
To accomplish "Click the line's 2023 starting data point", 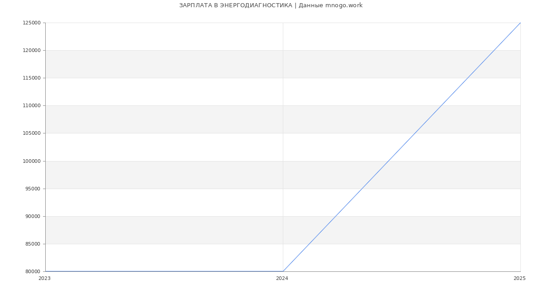I will (x=45, y=271).
